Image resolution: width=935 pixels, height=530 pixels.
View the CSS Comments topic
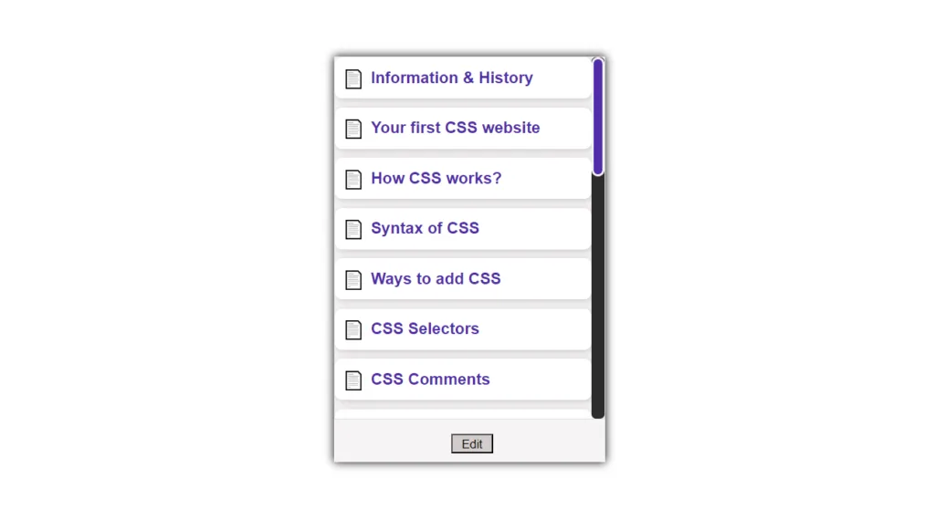(430, 379)
